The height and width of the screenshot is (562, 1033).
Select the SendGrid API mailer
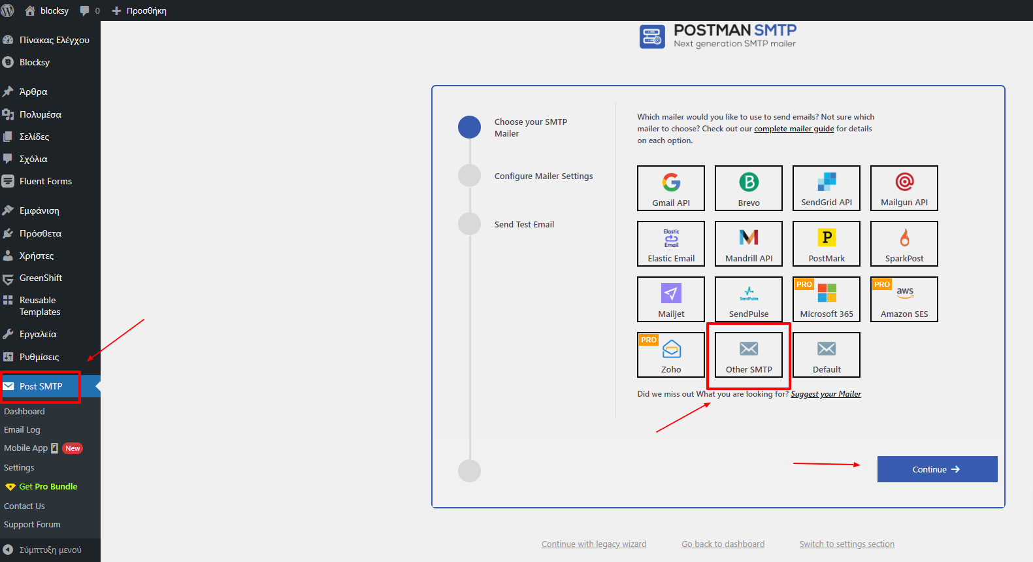[827, 188]
